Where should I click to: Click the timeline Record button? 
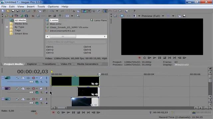pyautogui.click(x=53, y=112)
